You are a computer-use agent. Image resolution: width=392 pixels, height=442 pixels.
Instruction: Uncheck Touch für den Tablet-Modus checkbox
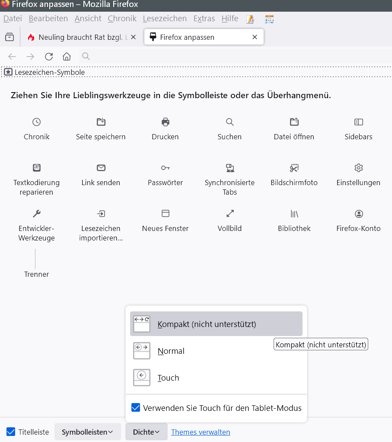tap(136, 407)
